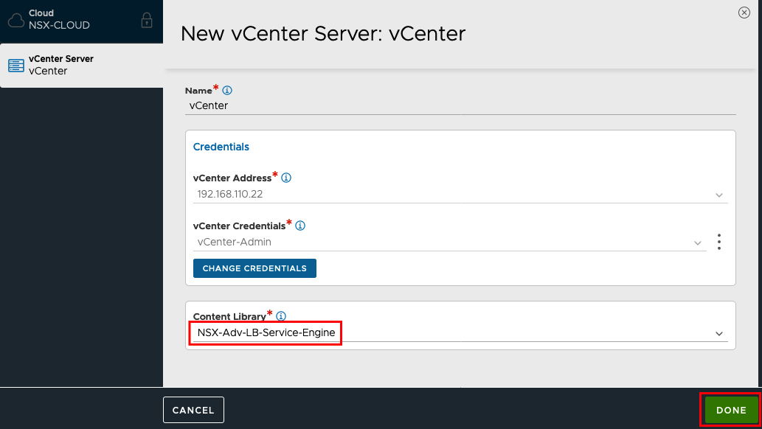
Task: Expand the vCenter Address dropdown arrow
Action: point(718,195)
